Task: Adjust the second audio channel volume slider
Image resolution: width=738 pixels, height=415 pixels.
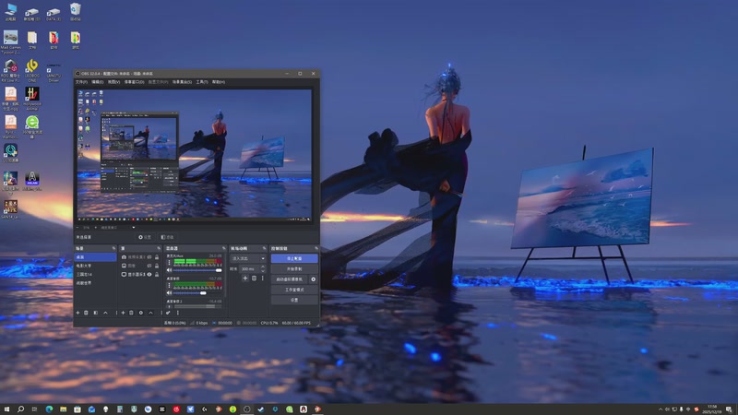Action: tap(197, 292)
